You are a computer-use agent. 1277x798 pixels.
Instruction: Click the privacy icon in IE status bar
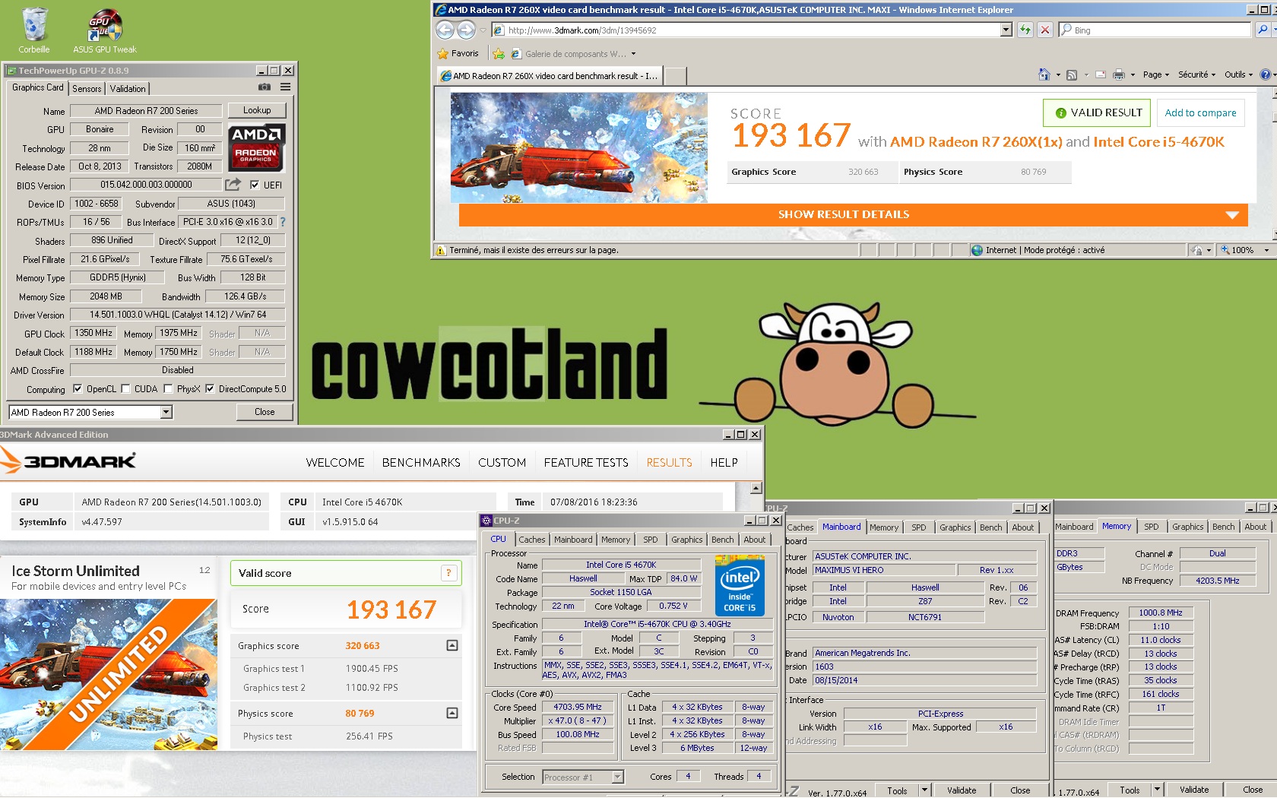[x=1196, y=250]
